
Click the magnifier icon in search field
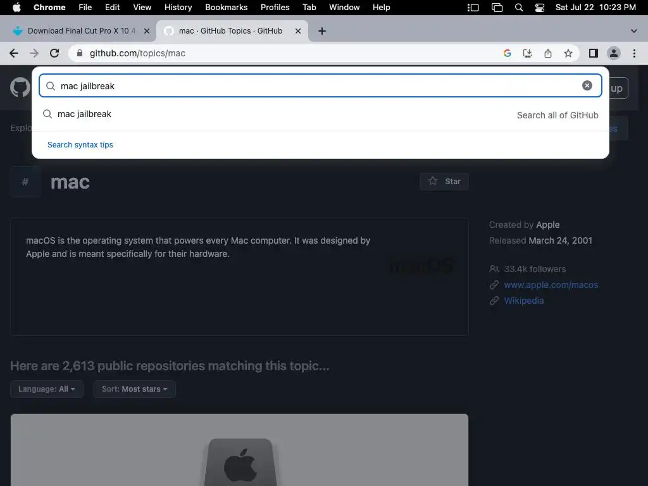coord(51,85)
